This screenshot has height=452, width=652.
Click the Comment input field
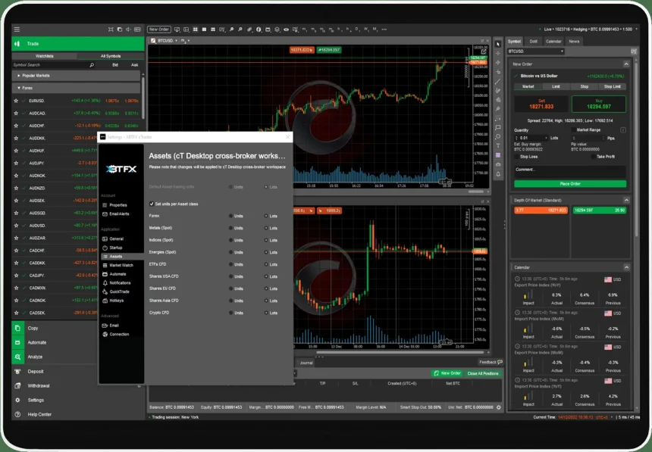(570, 172)
